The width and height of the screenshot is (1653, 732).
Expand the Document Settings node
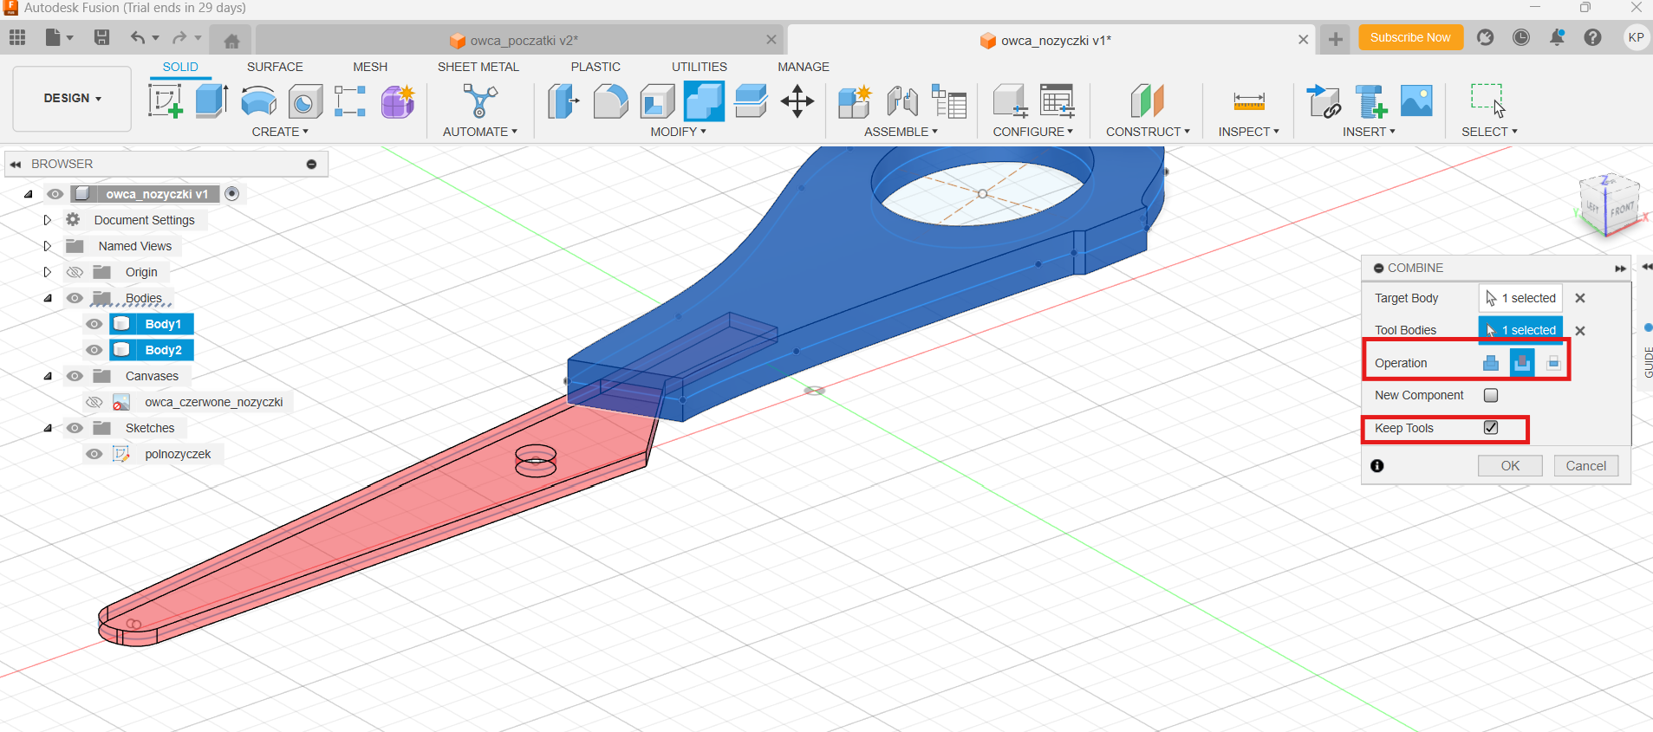point(48,220)
